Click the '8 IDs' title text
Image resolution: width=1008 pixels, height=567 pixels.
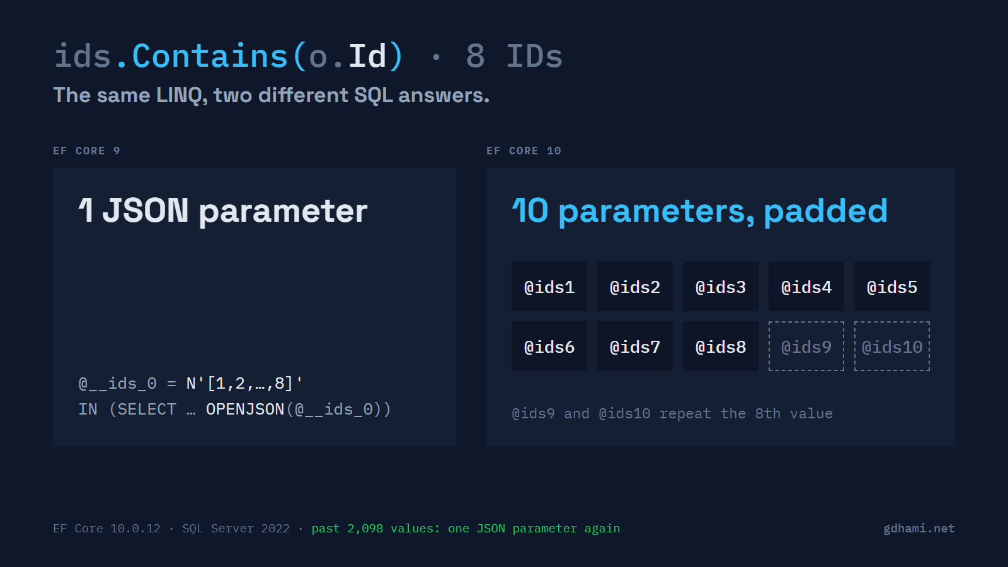point(514,56)
